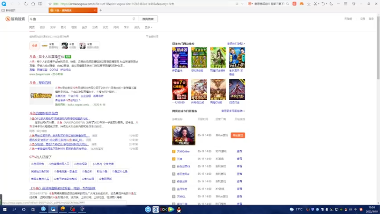This screenshot has height=214, width=380.
Task: Expand the search engine selector dropdown
Action: pos(253,4)
